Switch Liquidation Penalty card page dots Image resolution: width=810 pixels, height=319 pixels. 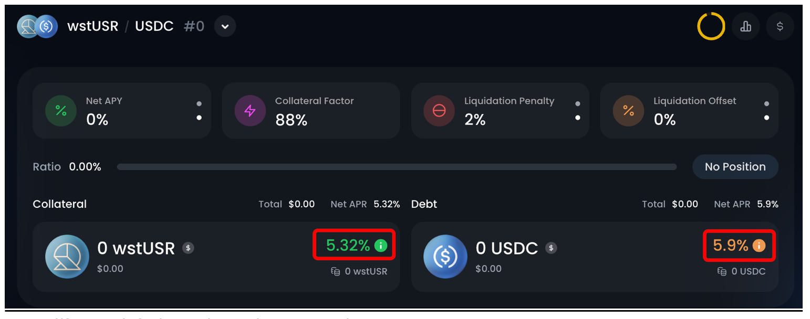pos(577,111)
